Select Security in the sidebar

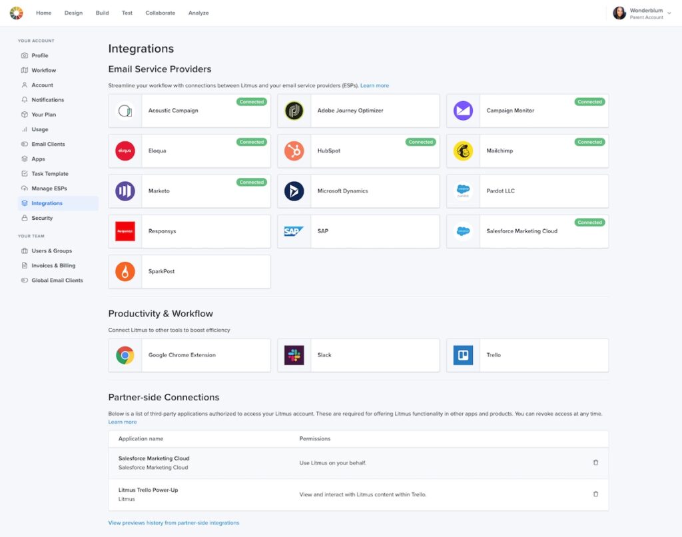[x=41, y=217]
